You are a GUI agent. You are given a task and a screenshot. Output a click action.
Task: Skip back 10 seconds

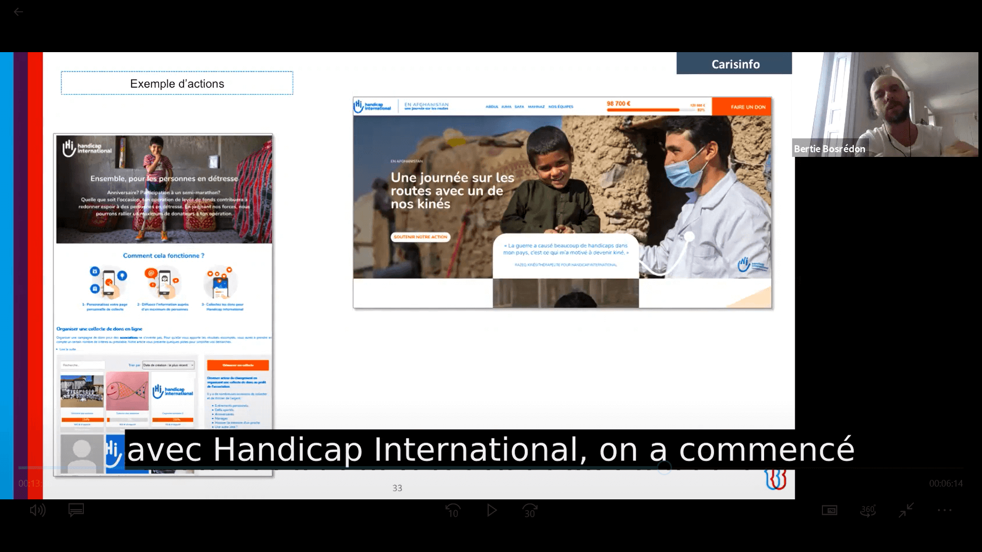453,510
